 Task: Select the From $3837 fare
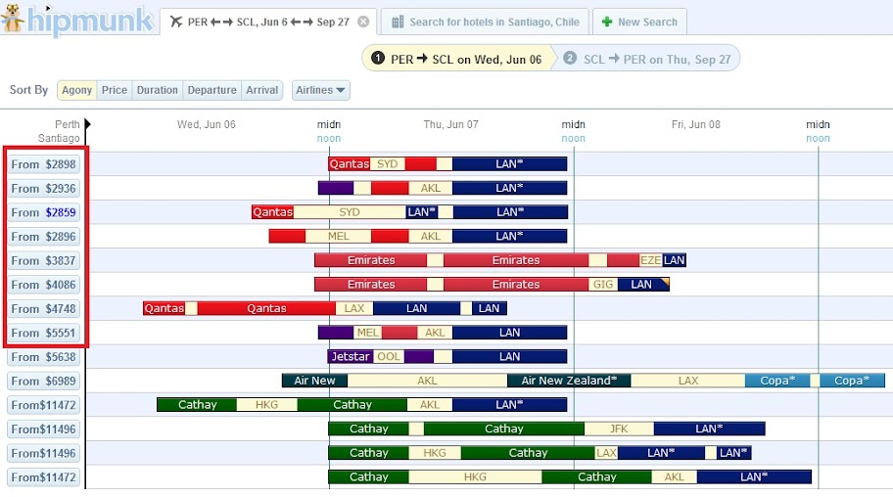click(44, 261)
